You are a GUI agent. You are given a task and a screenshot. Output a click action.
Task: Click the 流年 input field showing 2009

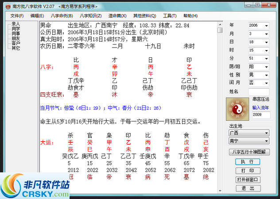[261, 115]
